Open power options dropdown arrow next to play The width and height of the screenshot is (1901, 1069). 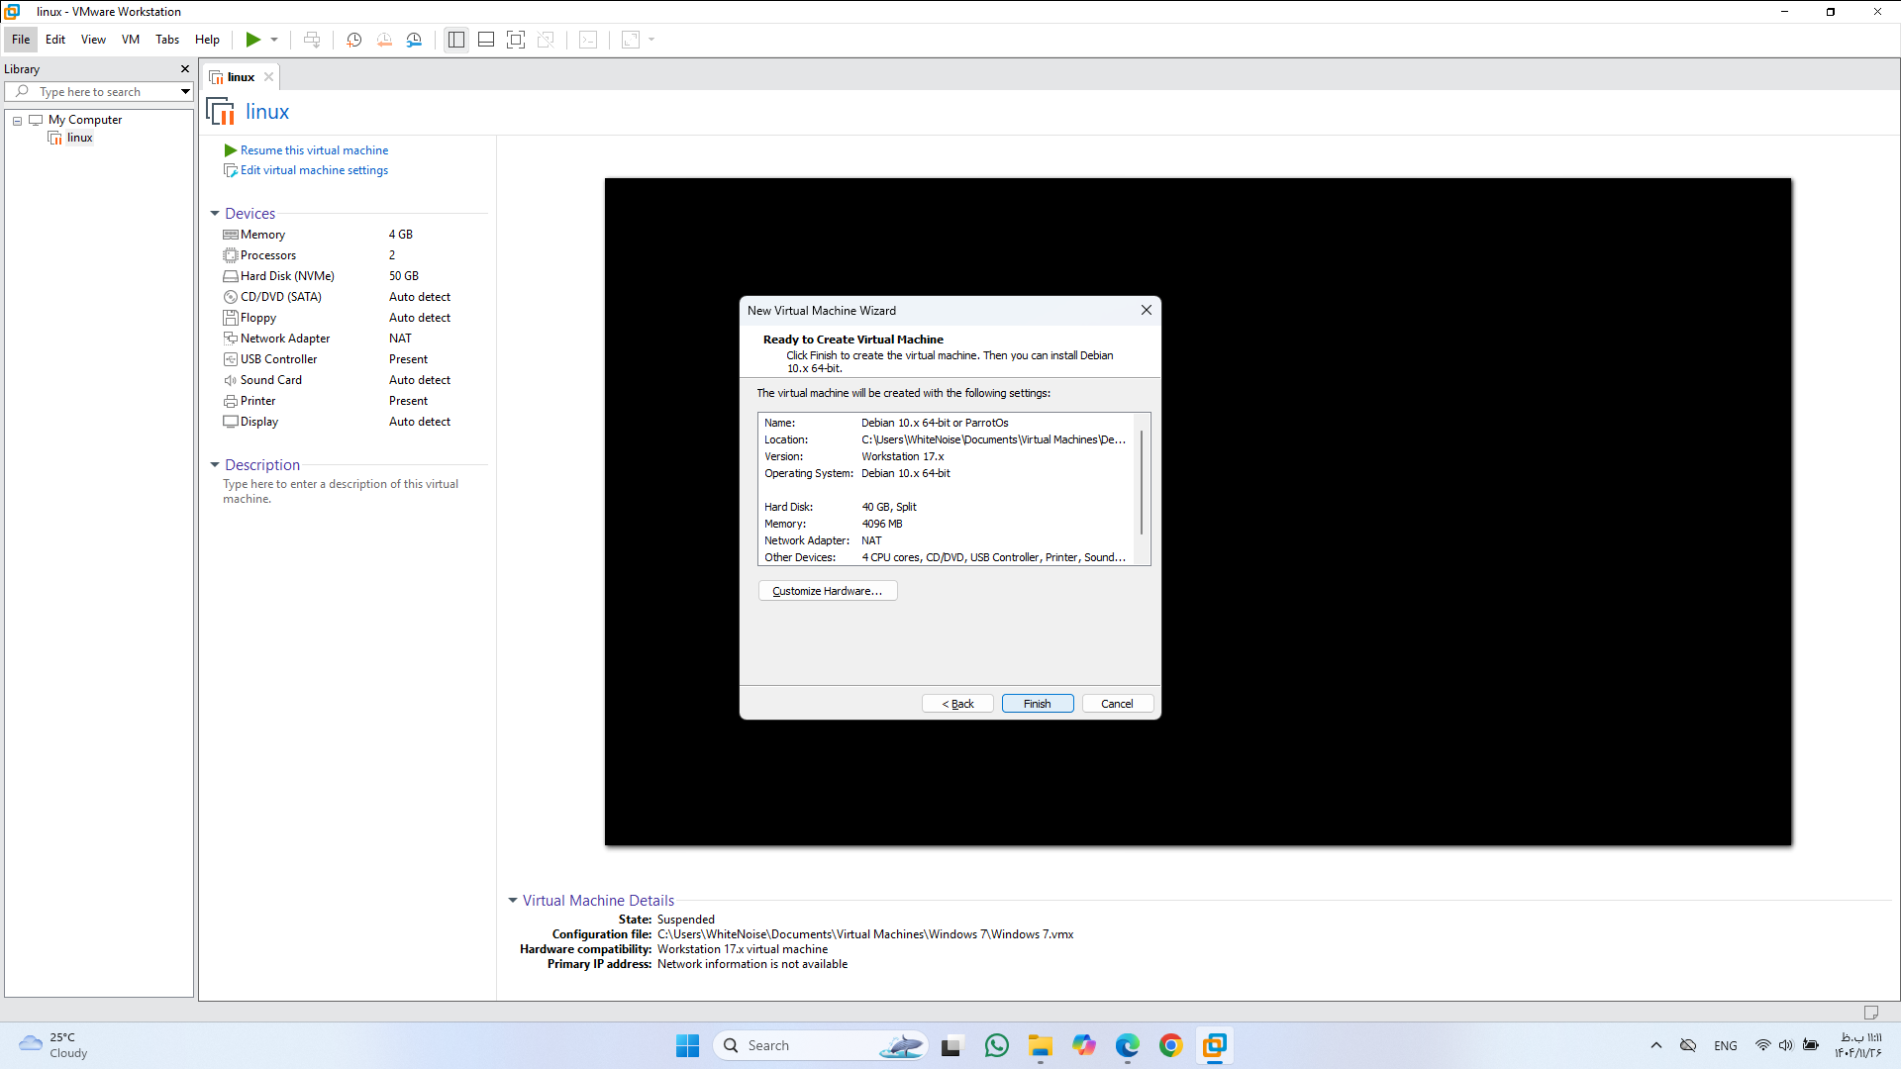coord(274,40)
